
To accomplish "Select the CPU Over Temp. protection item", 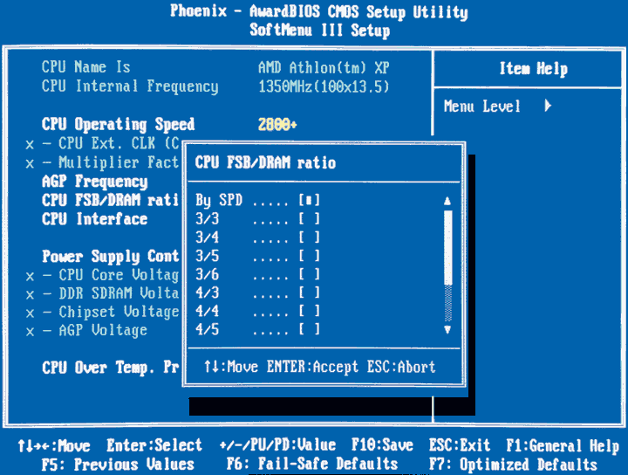I will tap(110, 368).
